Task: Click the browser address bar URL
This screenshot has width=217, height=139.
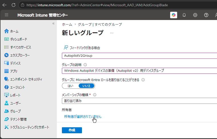Action: point(97,5)
